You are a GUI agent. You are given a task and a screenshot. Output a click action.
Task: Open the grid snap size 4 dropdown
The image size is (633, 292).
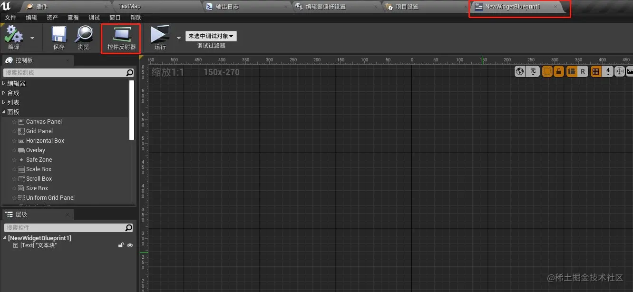(608, 71)
